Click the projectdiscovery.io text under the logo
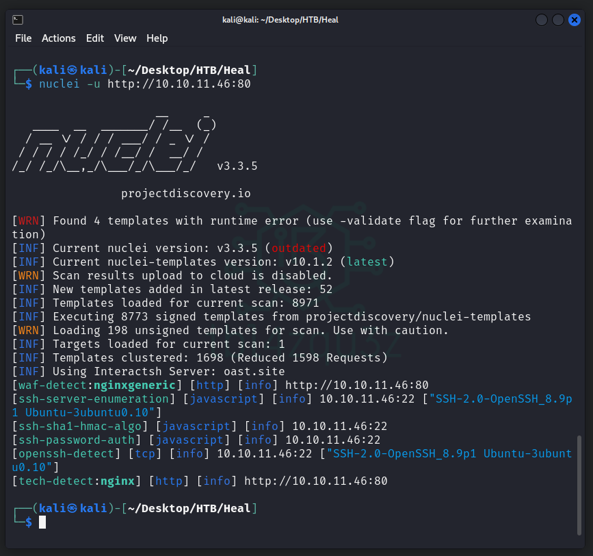This screenshot has width=593, height=556. click(x=185, y=194)
